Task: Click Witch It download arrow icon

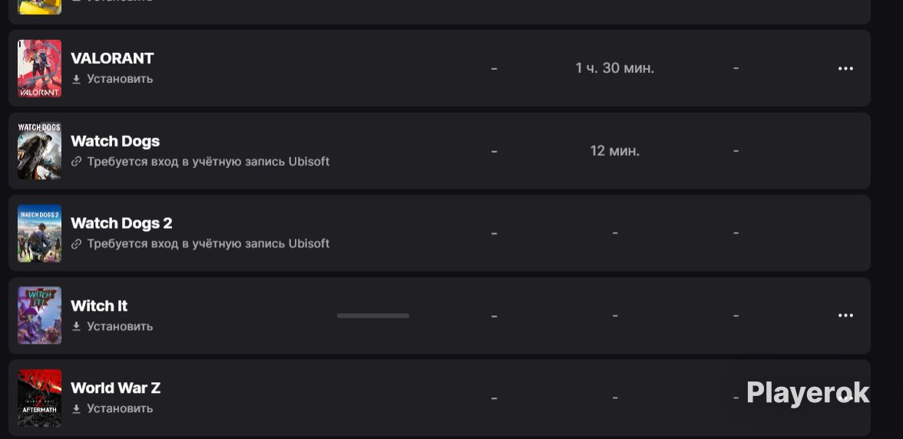Action: coord(76,326)
